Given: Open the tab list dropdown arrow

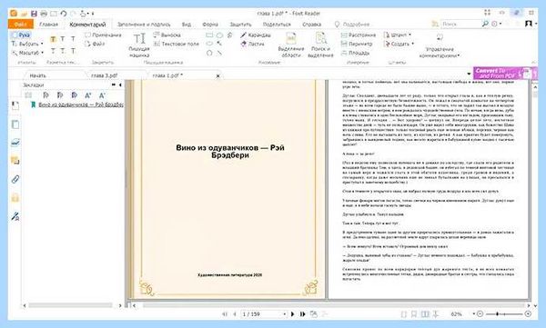Looking at the screenshot, I should click(x=469, y=74).
